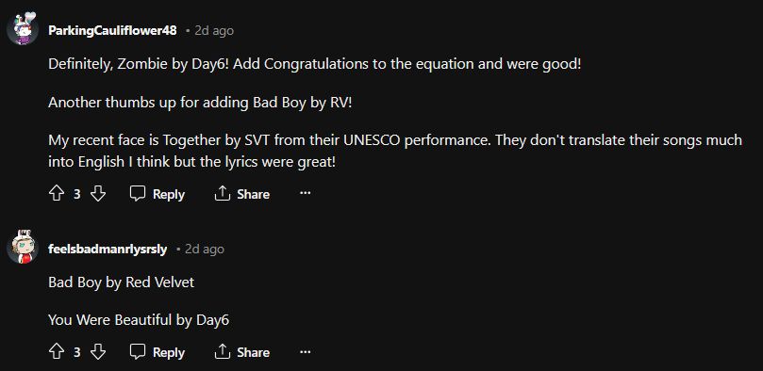Click share arrow icon on feelsbadmanrlysrsly's comment

(223, 352)
